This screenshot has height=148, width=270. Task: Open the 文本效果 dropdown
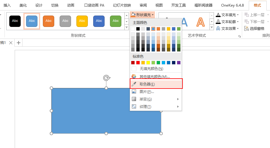(x=227, y=28)
